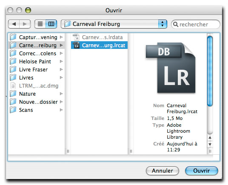Viewport: 228px width, 185px height.
Task: Click the LTRM_...ac.dmg file icon
Action: [13, 85]
